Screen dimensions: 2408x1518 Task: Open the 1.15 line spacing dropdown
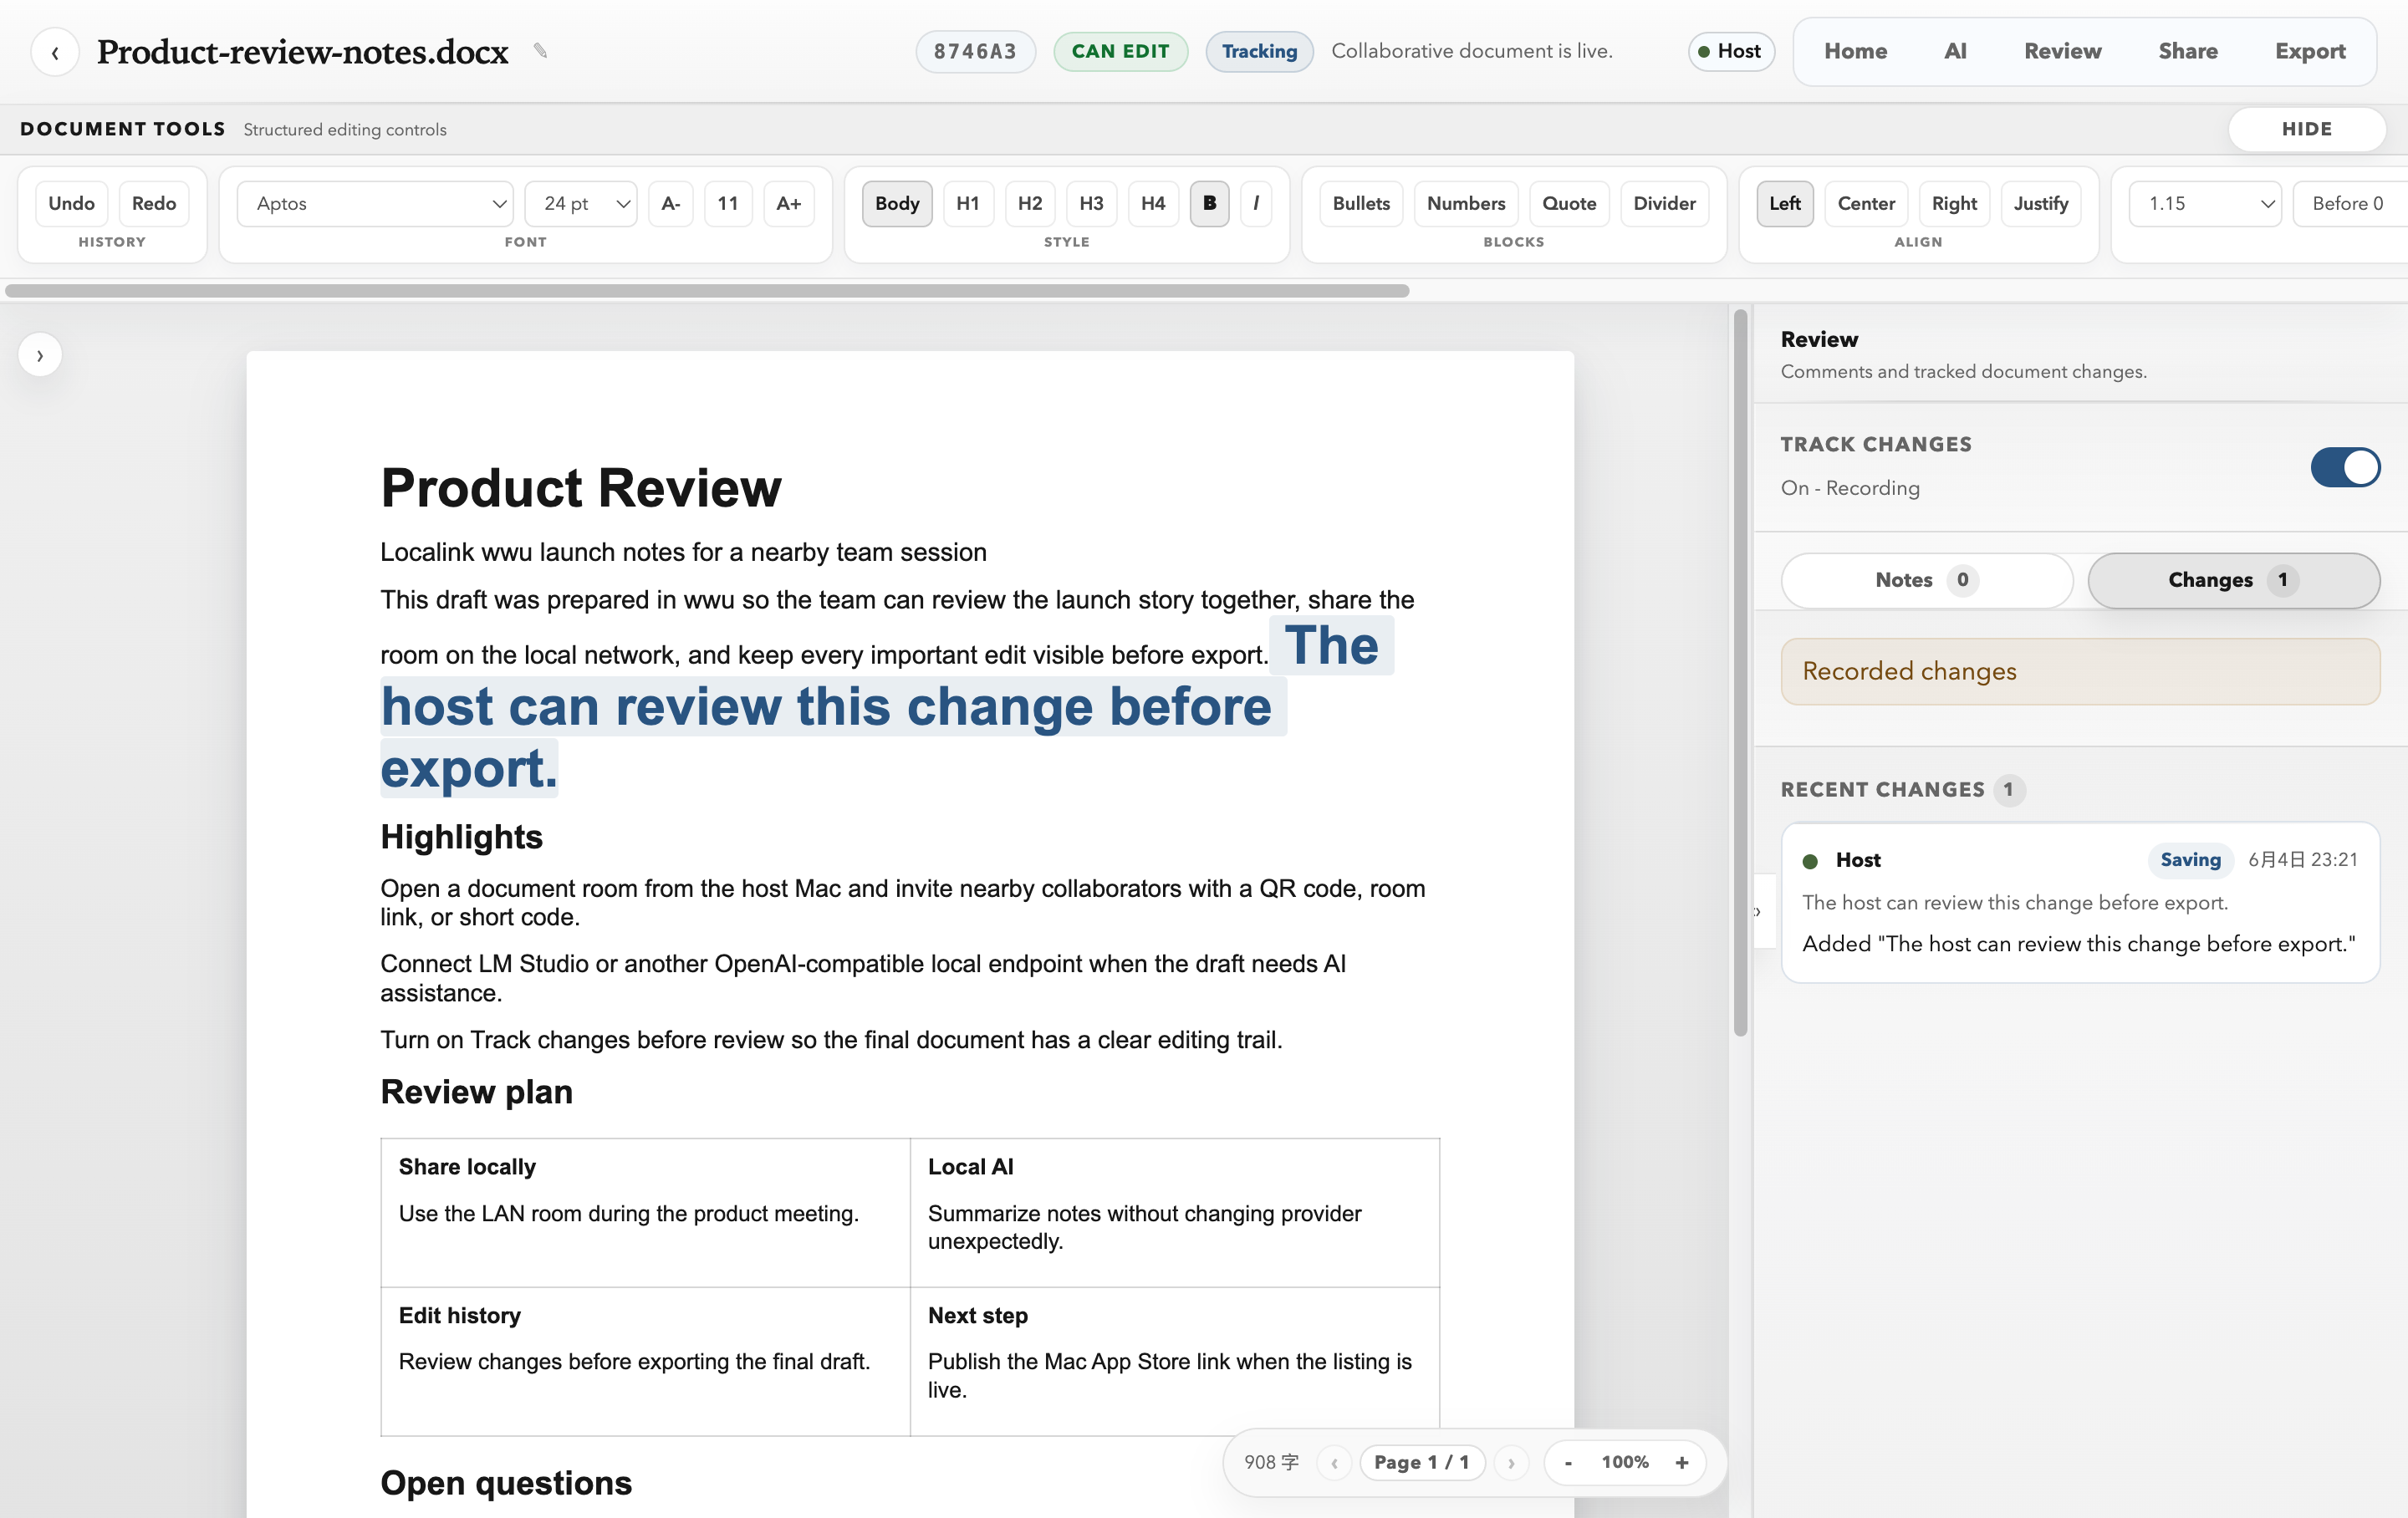point(2205,203)
